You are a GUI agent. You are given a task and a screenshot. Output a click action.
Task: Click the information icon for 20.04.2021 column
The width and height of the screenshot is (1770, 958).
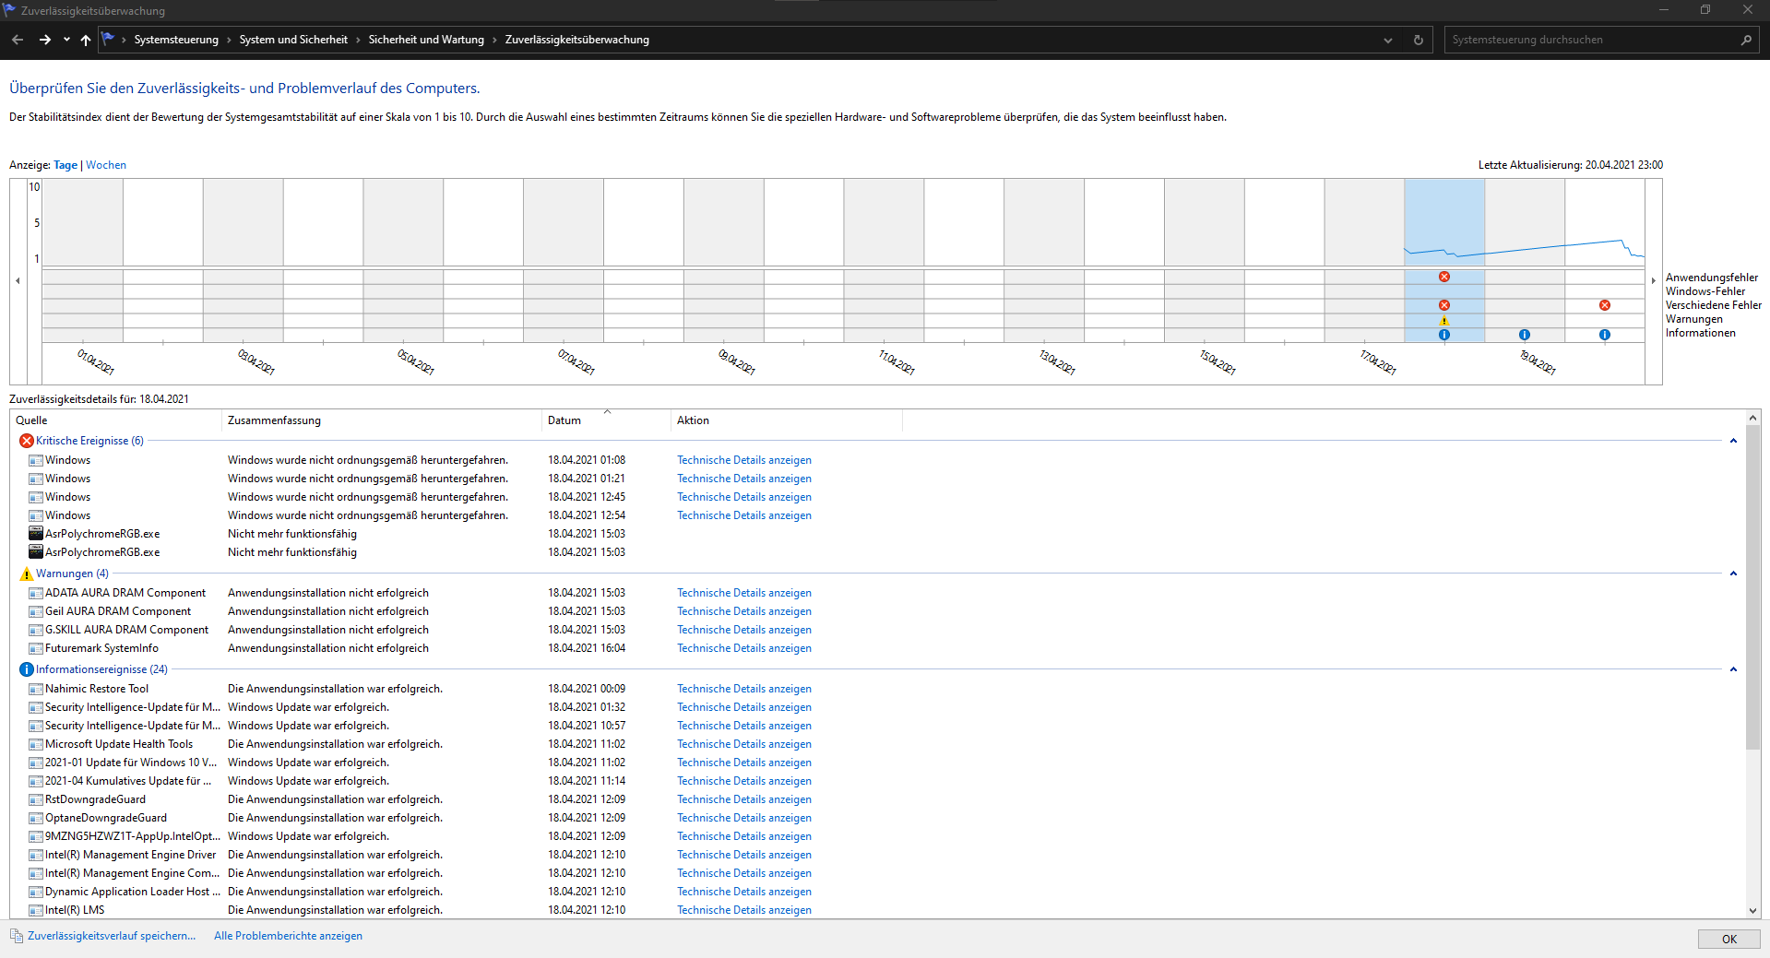tap(1605, 335)
